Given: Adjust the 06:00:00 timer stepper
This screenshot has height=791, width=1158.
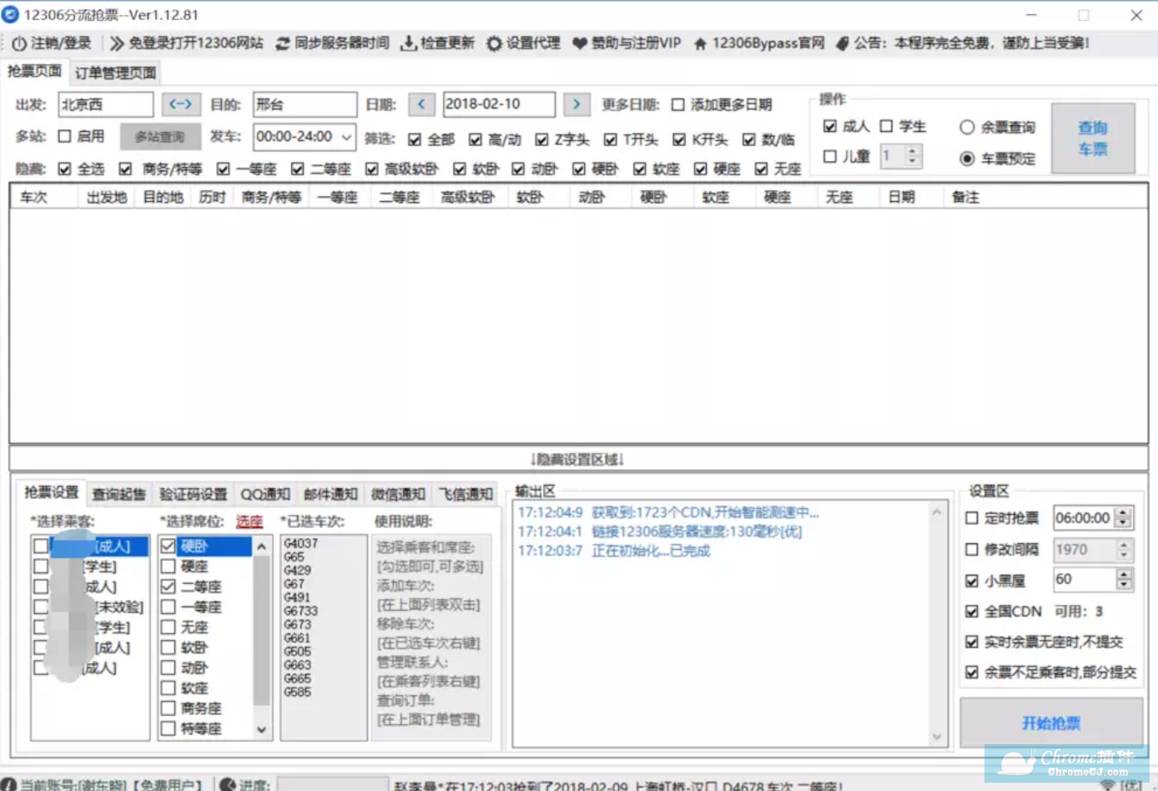Looking at the screenshot, I should click(1124, 518).
